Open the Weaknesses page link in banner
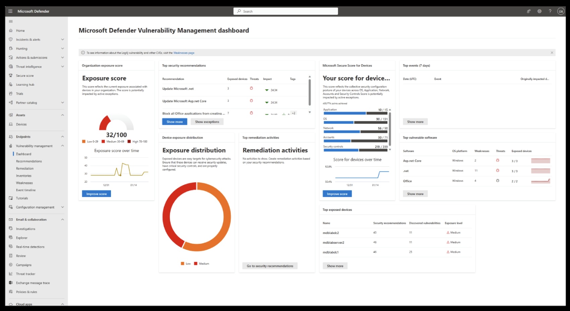The image size is (570, 311). click(184, 53)
